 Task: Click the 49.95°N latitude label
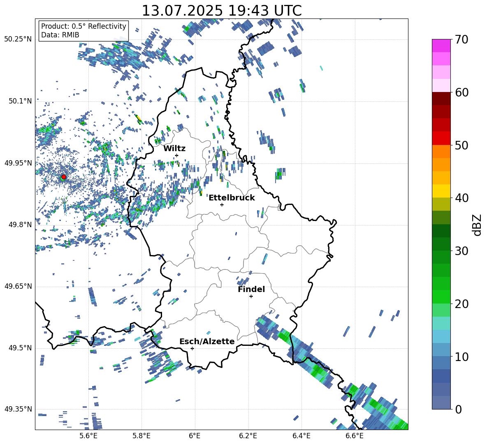coord(18,163)
